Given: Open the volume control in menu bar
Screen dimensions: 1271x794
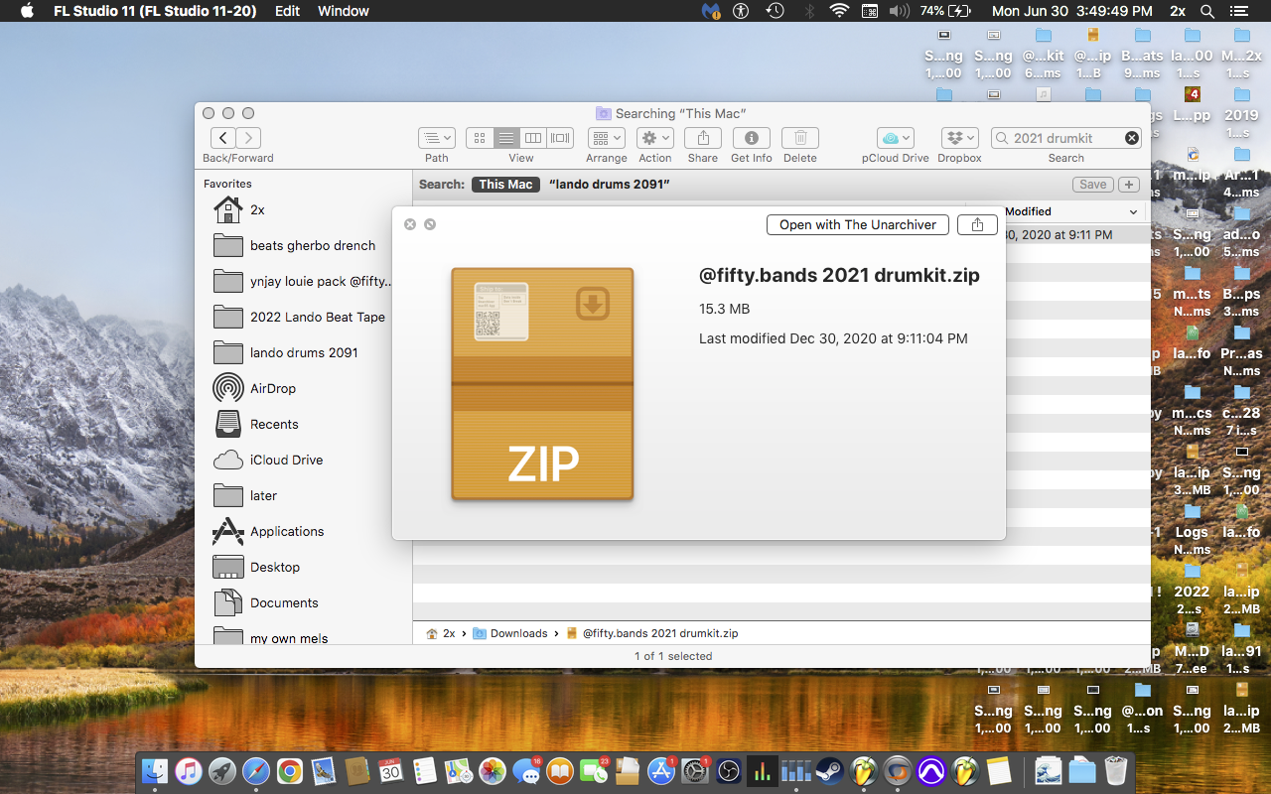Looking at the screenshot, I should point(900,11).
